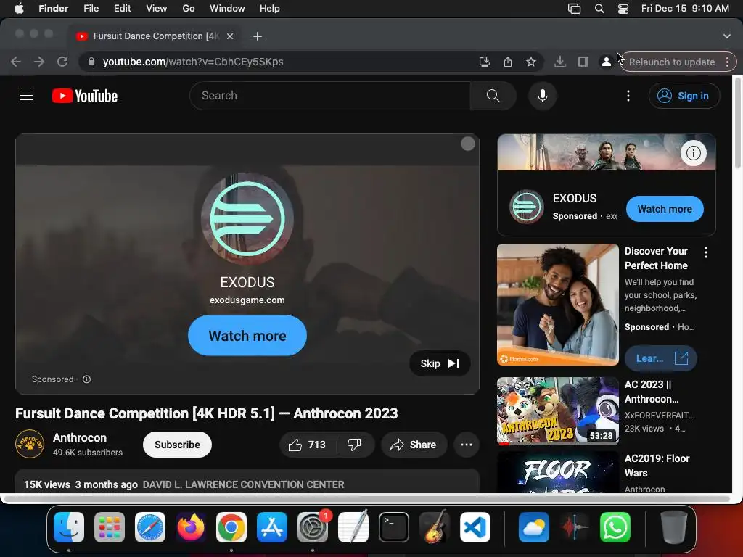Open Chrome downloads icon
The width and height of the screenshot is (743, 557).
560,62
